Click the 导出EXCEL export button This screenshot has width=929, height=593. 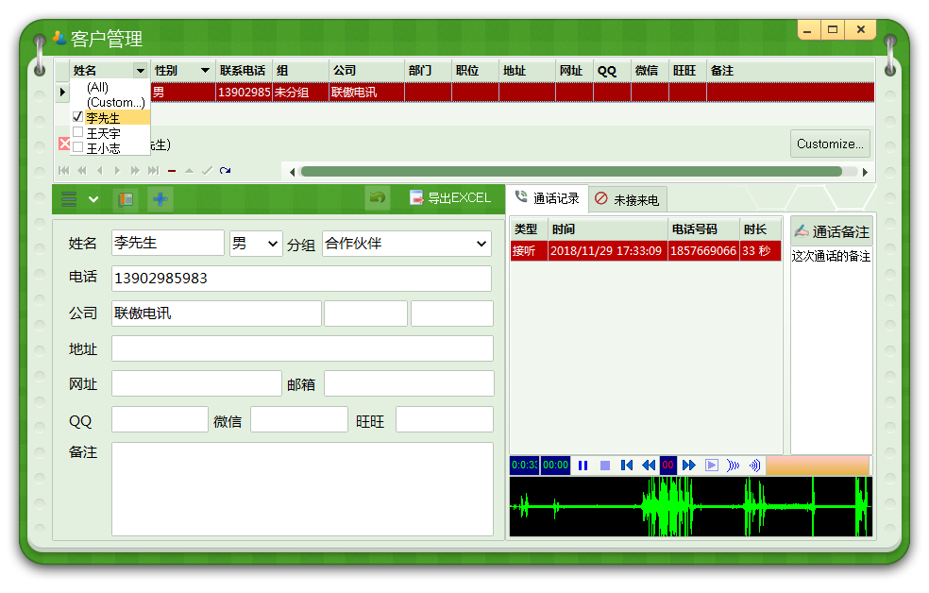449,198
